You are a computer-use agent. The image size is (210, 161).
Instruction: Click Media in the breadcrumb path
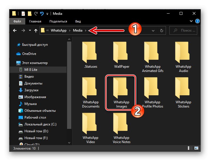78,30
